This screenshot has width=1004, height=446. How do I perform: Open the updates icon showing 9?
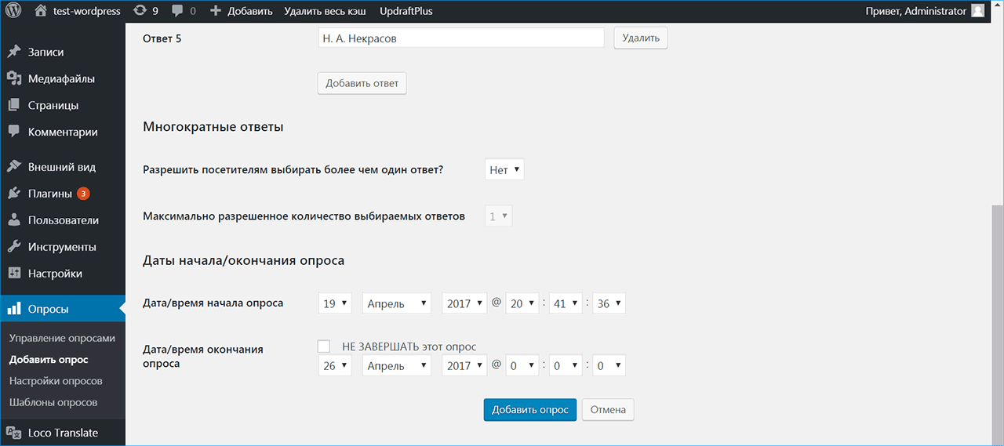coord(140,11)
